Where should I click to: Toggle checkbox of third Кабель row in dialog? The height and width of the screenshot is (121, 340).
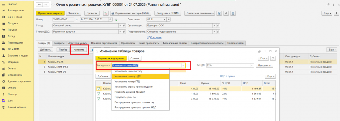point(99,99)
